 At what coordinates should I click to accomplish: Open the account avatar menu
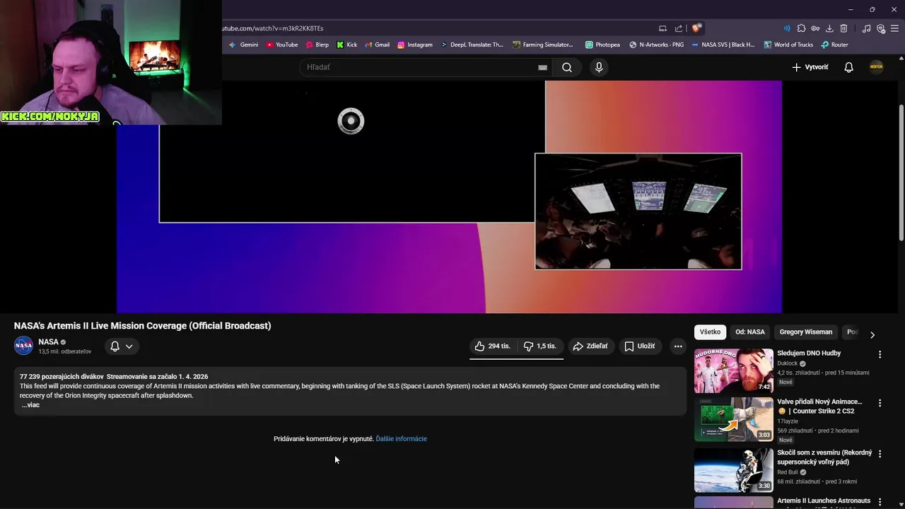click(876, 67)
